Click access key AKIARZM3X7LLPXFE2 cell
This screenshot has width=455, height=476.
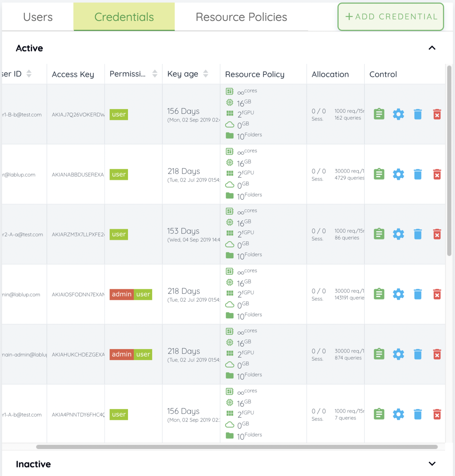tap(76, 234)
